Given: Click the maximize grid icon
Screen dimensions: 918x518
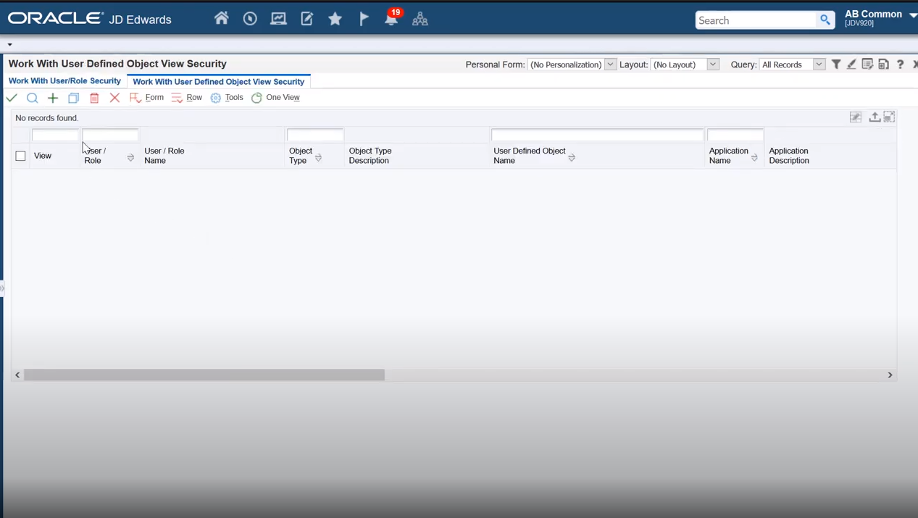Looking at the screenshot, I should tap(889, 117).
